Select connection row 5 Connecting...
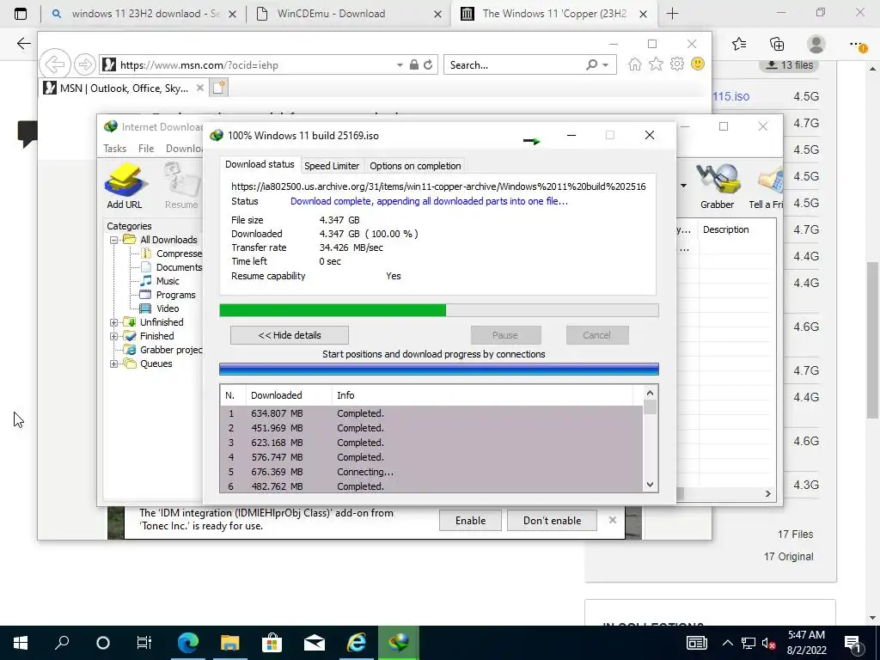The image size is (880, 660). pos(431,472)
